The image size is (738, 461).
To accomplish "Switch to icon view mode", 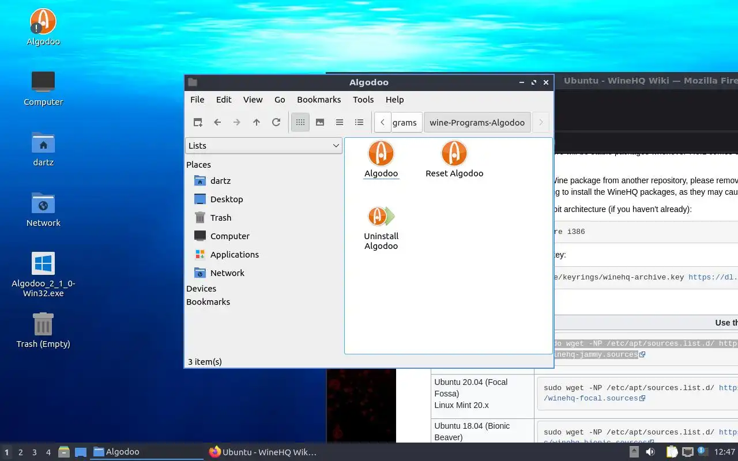I will 300,122.
